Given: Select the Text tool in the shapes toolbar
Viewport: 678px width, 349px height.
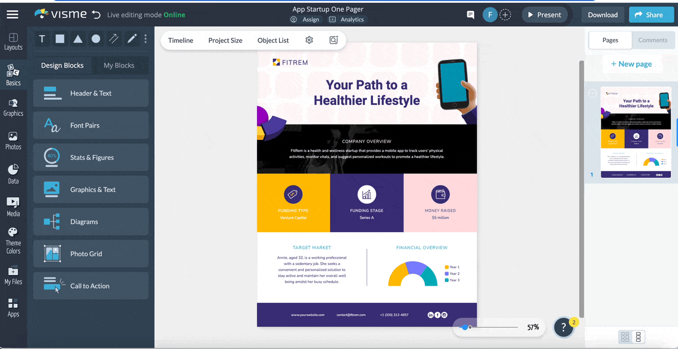Looking at the screenshot, I should pos(42,38).
